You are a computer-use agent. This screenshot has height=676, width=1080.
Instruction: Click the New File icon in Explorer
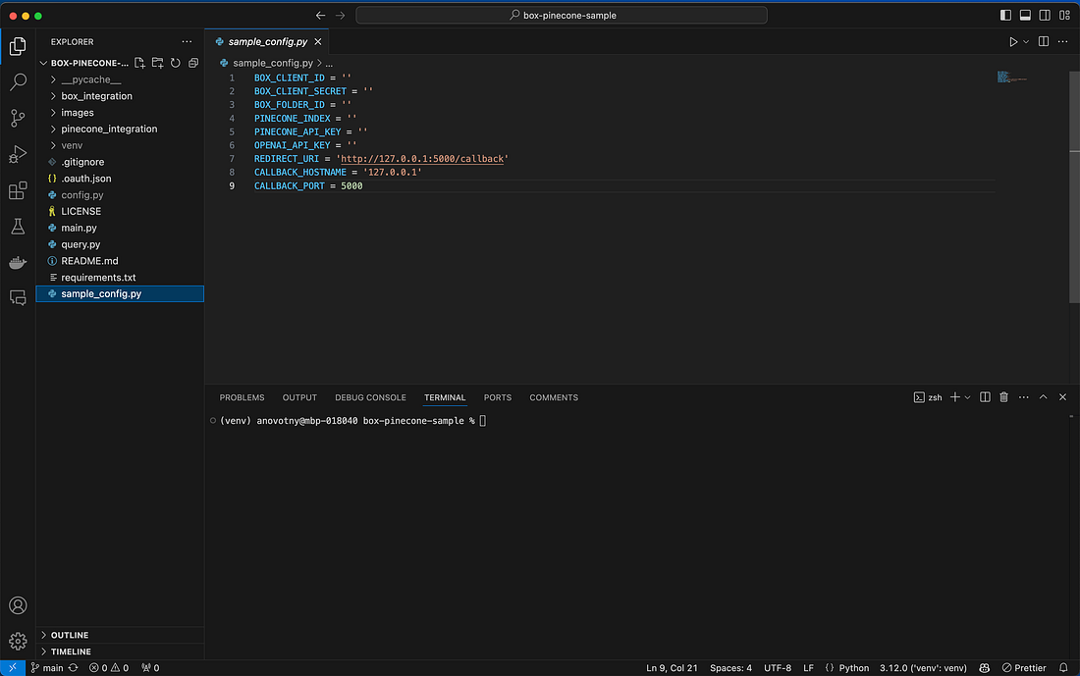(139, 63)
